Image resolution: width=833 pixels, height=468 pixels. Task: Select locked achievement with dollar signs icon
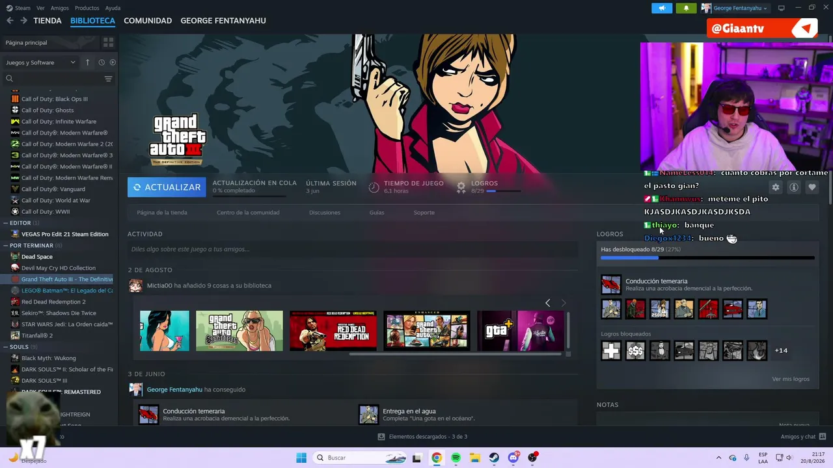(x=635, y=351)
